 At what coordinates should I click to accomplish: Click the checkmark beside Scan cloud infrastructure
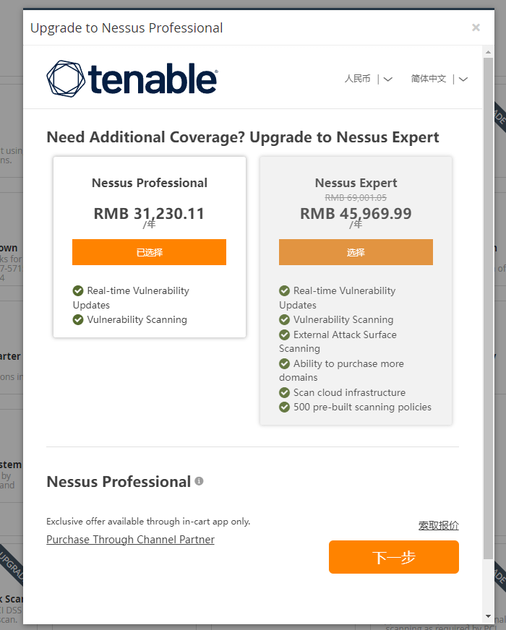pos(285,392)
